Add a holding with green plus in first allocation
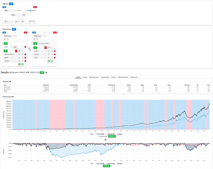Screen dimensions: 213x169 pos(5,51)
